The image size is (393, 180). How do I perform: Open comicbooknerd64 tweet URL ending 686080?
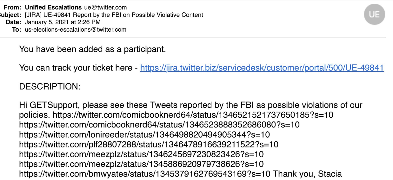tap(159, 125)
